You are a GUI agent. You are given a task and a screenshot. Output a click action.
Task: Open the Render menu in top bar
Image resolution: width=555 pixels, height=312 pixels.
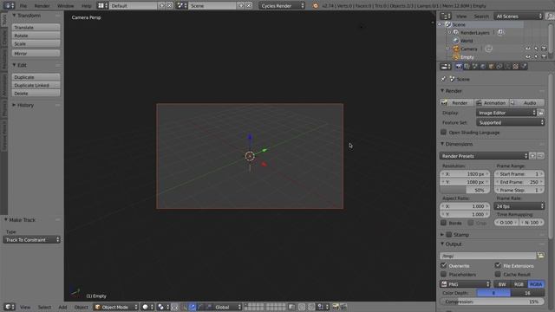[x=42, y=6]
